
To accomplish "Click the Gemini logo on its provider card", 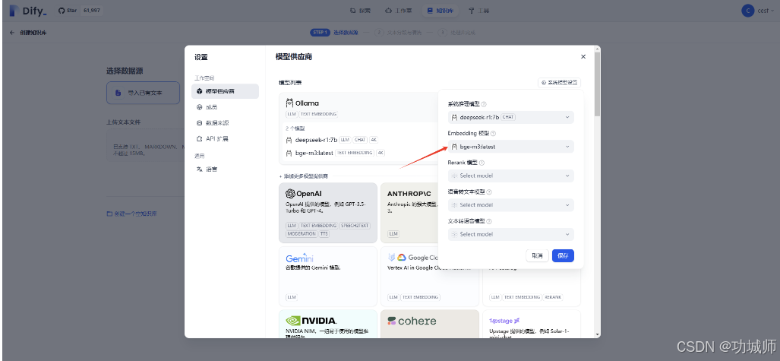I will coord(299,258).
